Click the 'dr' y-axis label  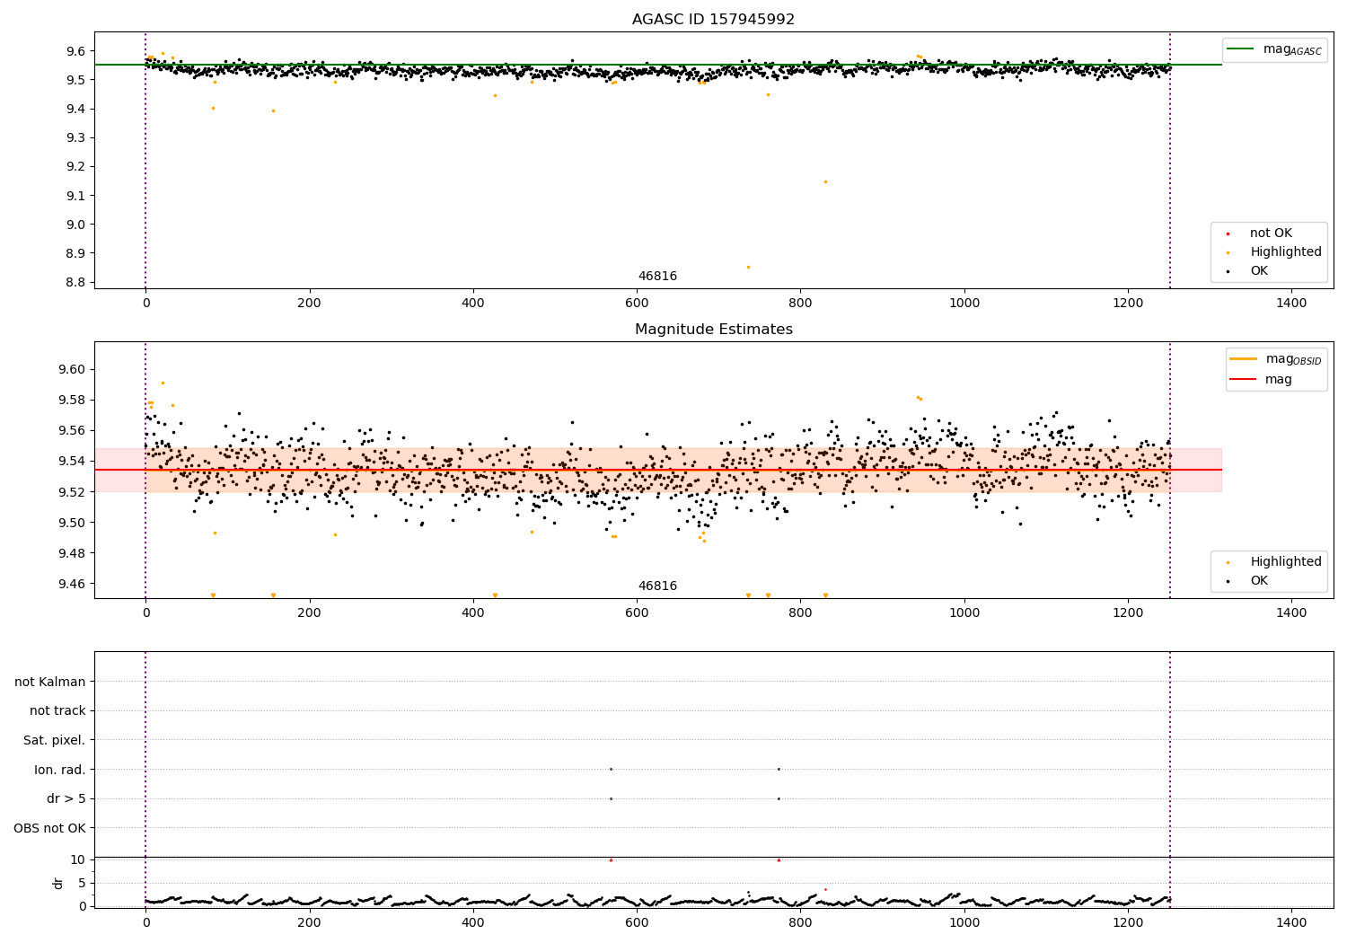(58, 883)
